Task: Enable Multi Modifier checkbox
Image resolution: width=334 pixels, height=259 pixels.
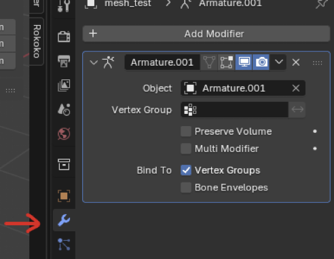Action: 186,148
